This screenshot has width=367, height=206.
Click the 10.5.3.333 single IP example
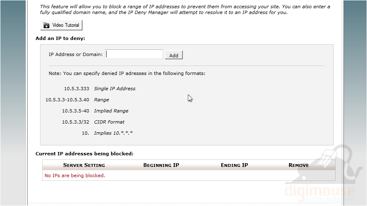(x=76, y=89)
